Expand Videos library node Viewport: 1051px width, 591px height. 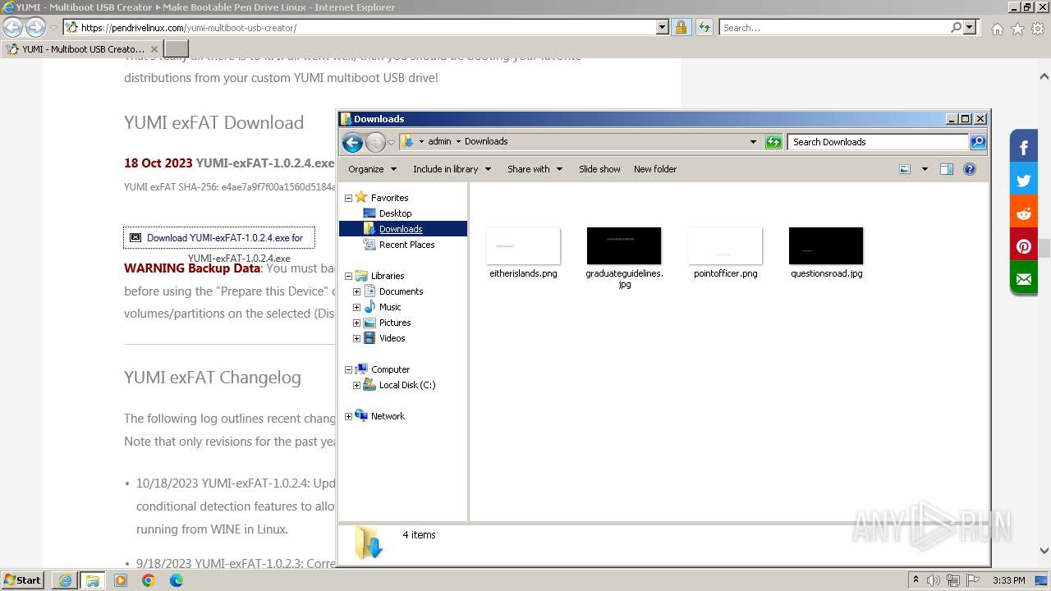[356, 338]
